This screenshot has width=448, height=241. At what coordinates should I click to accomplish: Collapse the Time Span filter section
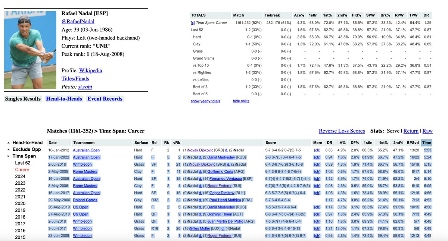pyautogui.click(x=24, y=156)
